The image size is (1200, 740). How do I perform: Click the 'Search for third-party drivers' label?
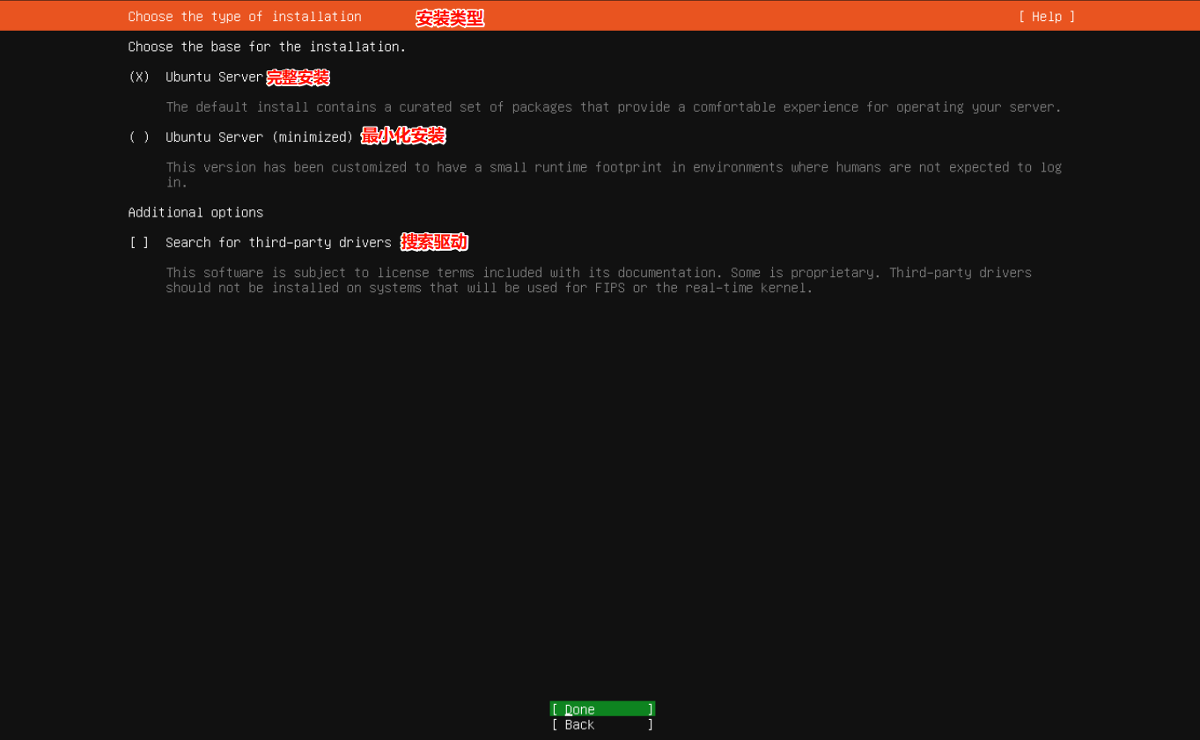pos(278,243)
